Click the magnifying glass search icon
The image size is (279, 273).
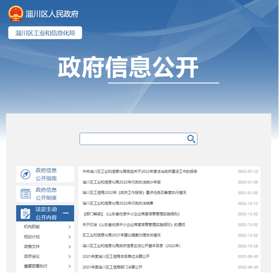coord(191,139)
